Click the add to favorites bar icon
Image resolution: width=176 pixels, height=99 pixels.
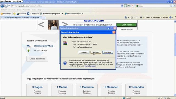click(15, 14)
